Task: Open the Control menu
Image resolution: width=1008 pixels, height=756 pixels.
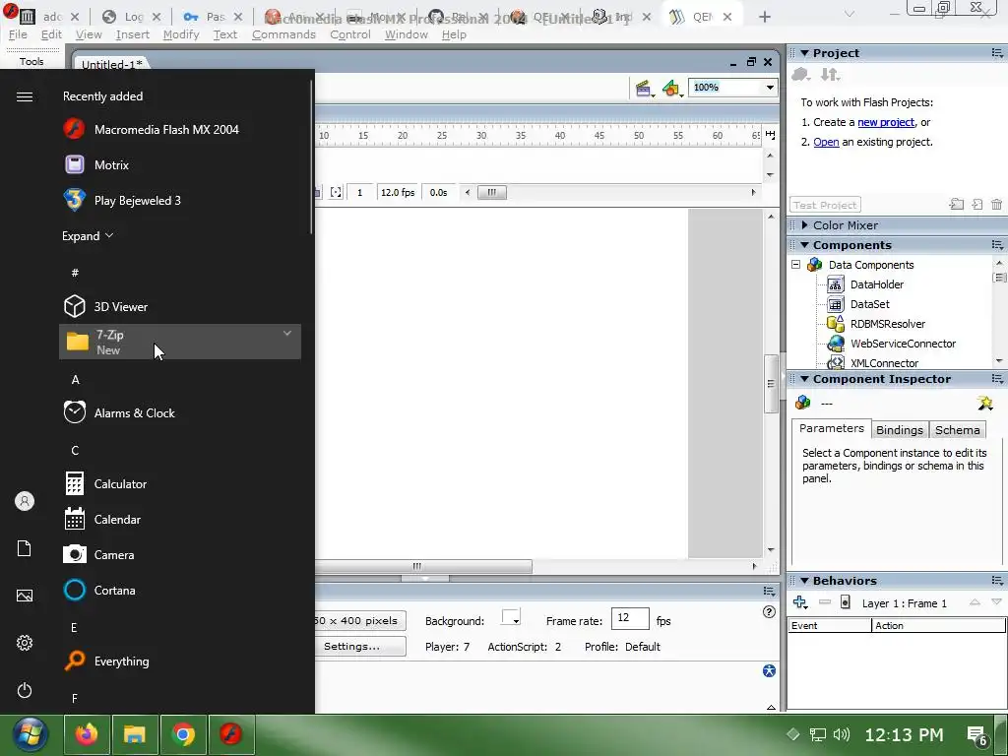Action: 350,34
